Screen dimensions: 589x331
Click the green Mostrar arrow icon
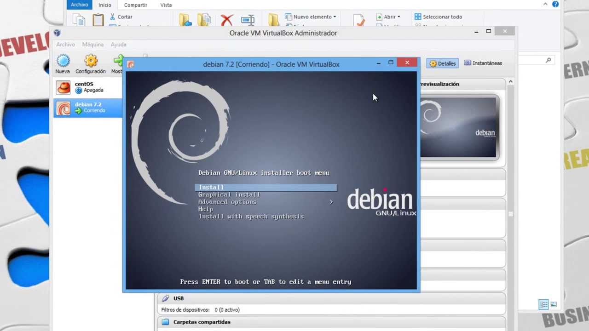coord(119,61)
